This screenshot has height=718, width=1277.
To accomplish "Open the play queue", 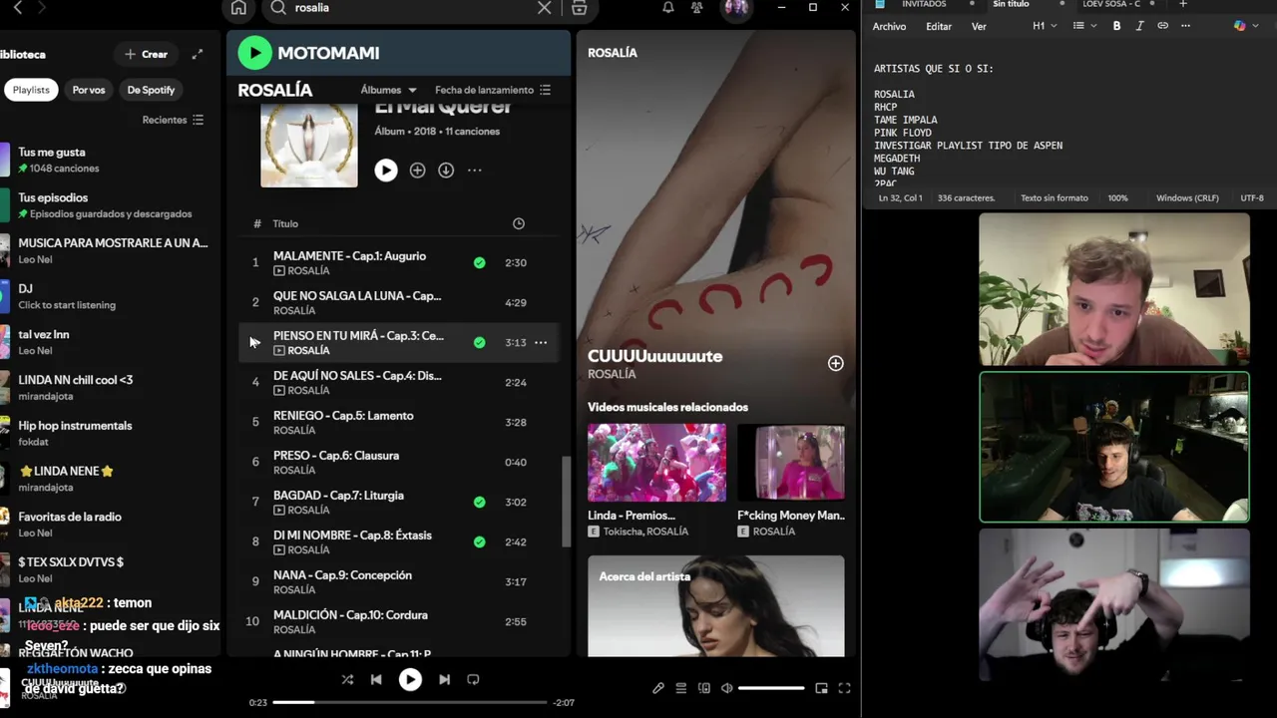I will [x=681, y=688].
